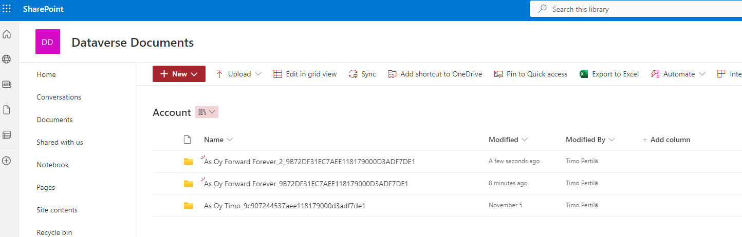Viewport: 742px width, 237px height.
Task: Open the file icon in left rail
Action: coord(7,110)
